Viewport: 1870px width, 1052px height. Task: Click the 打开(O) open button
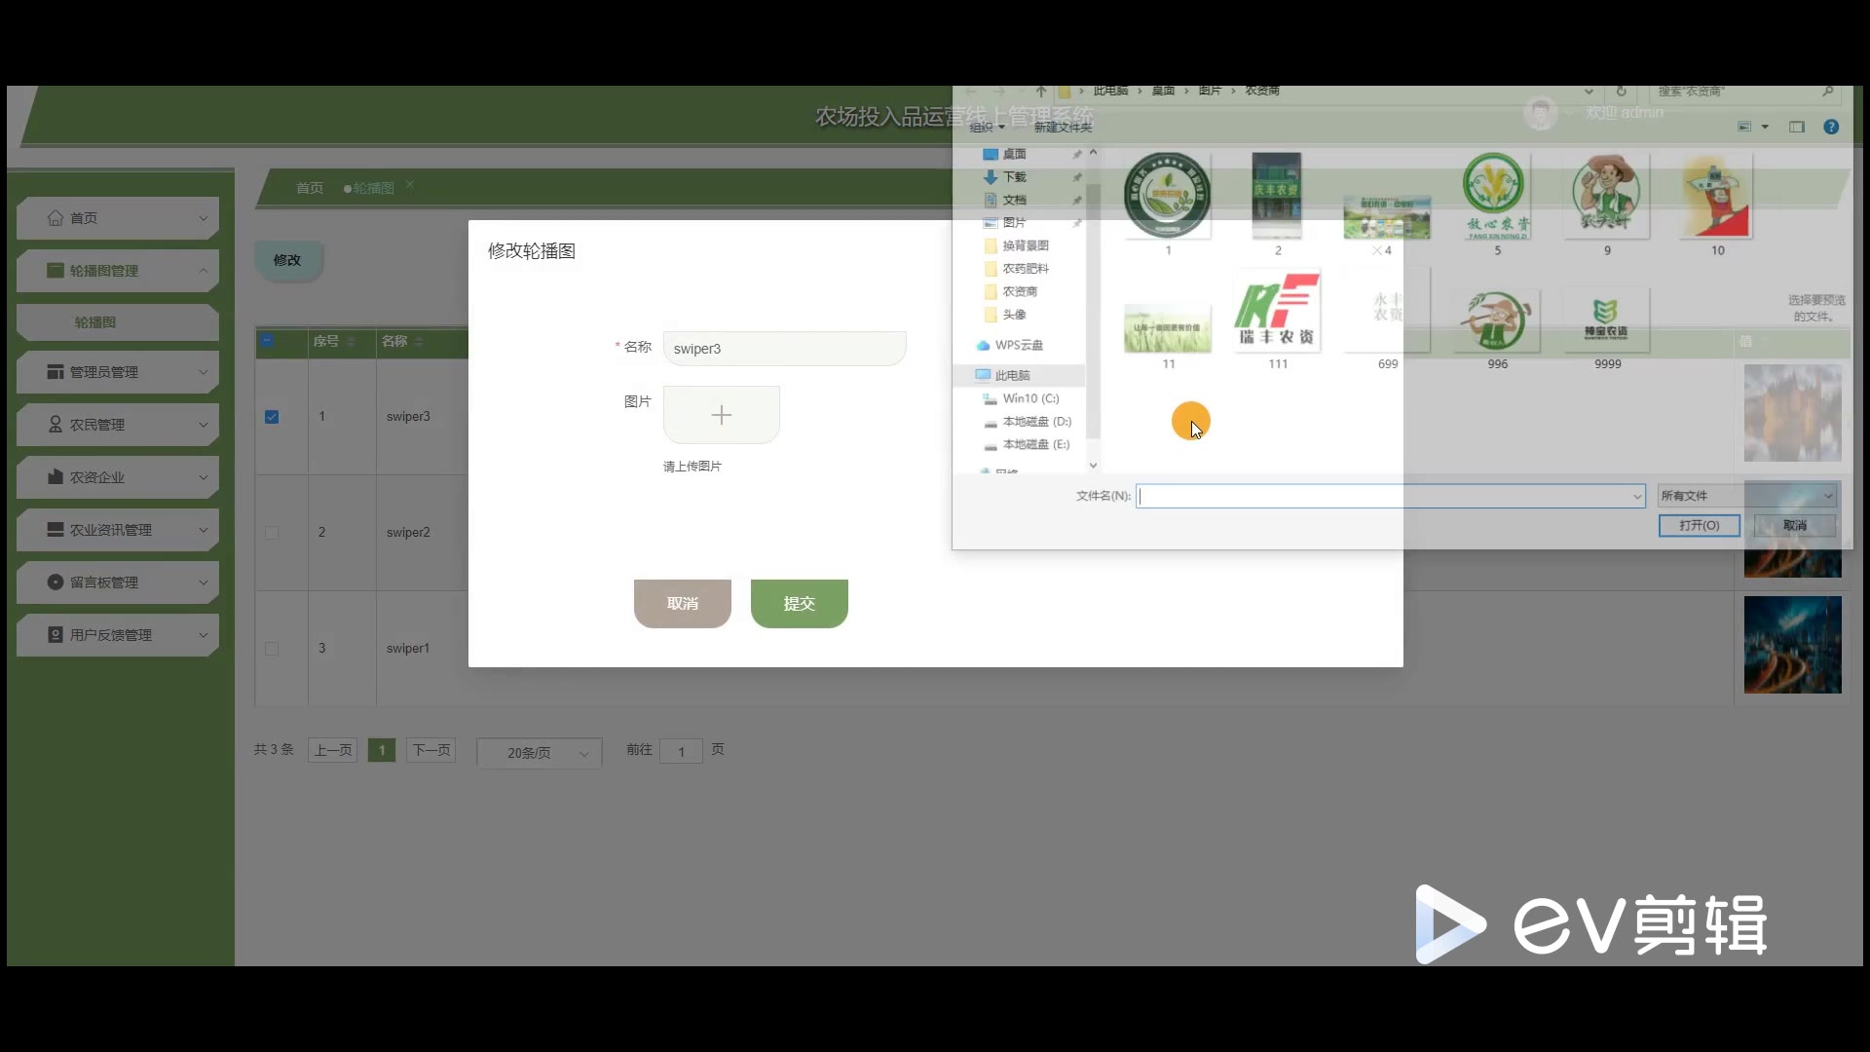click(1699, 525)
